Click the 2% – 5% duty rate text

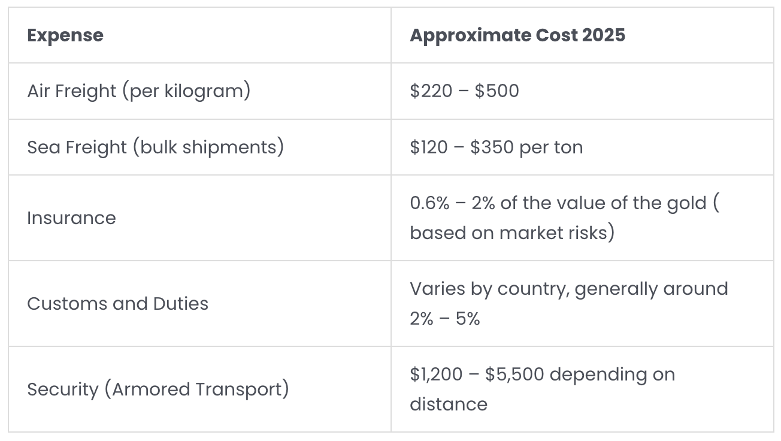pyautogui.click(x=445, y=318)
